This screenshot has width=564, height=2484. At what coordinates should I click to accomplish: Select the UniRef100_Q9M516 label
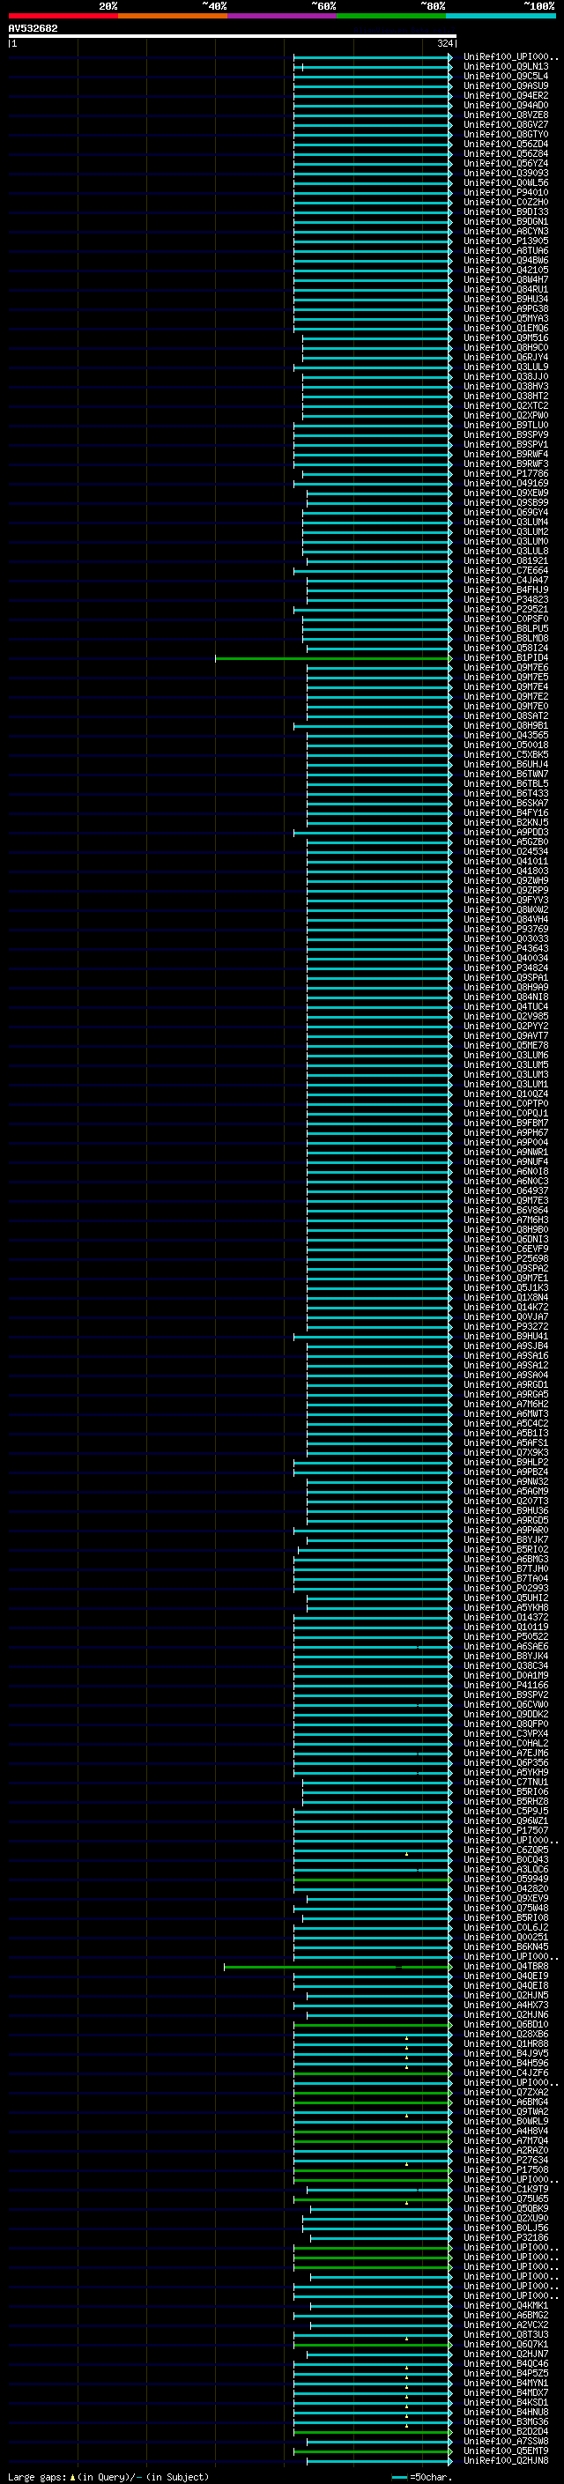pos(505,338)
